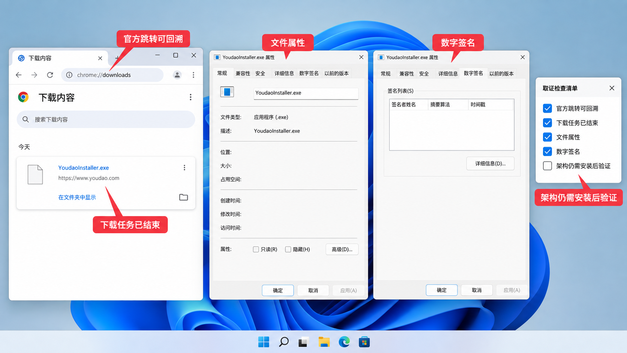Click 时间戳 column header

pos(491,105)
